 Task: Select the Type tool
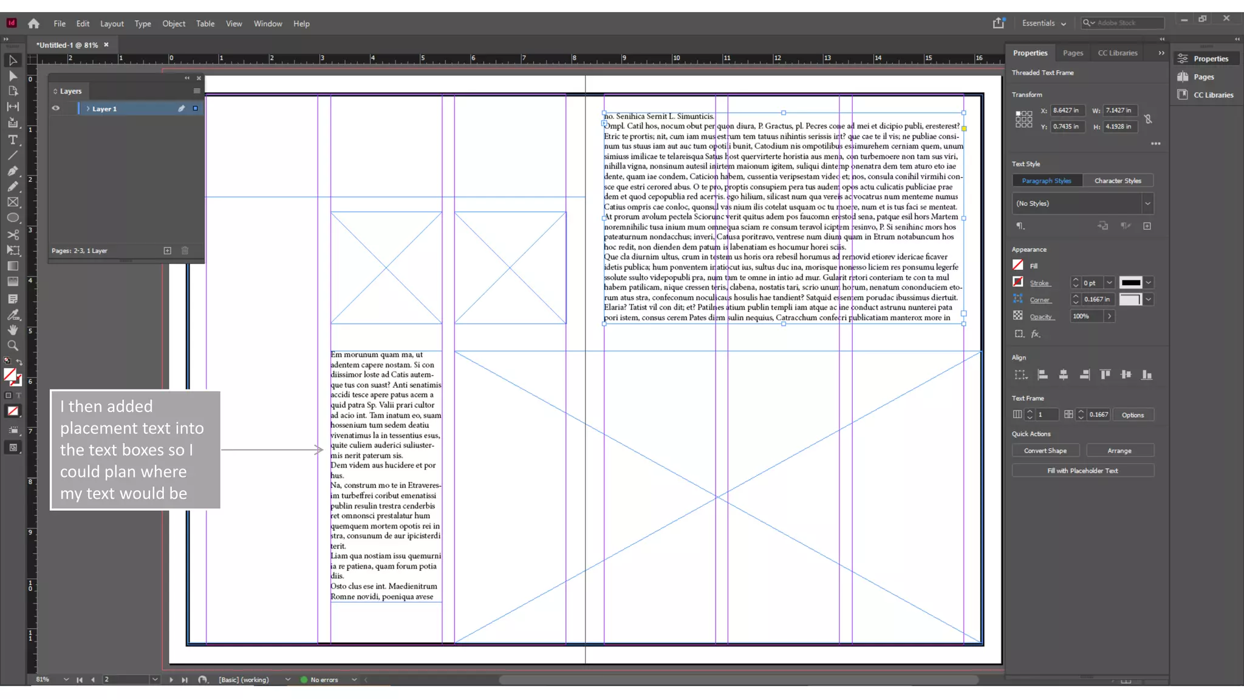(13, 140)
